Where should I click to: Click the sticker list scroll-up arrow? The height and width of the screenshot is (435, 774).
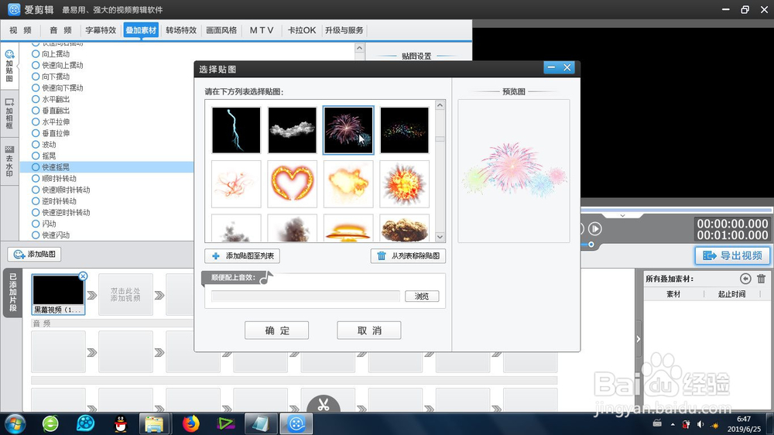coord(440,105)
